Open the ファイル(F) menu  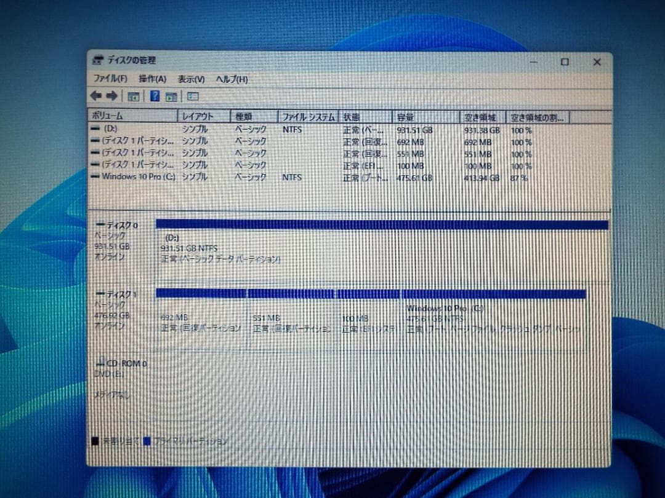110,79
